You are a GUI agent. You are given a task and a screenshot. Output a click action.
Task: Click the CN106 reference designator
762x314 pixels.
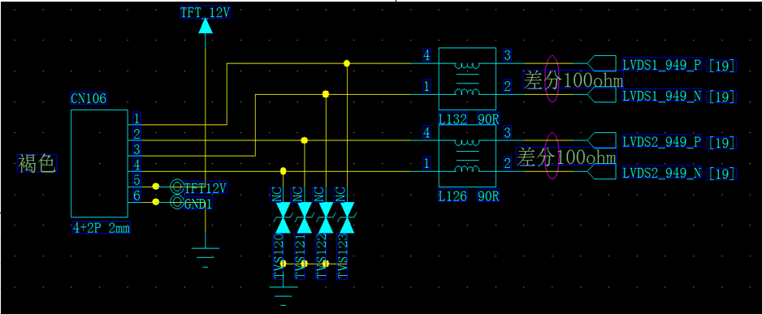[89, 99]
